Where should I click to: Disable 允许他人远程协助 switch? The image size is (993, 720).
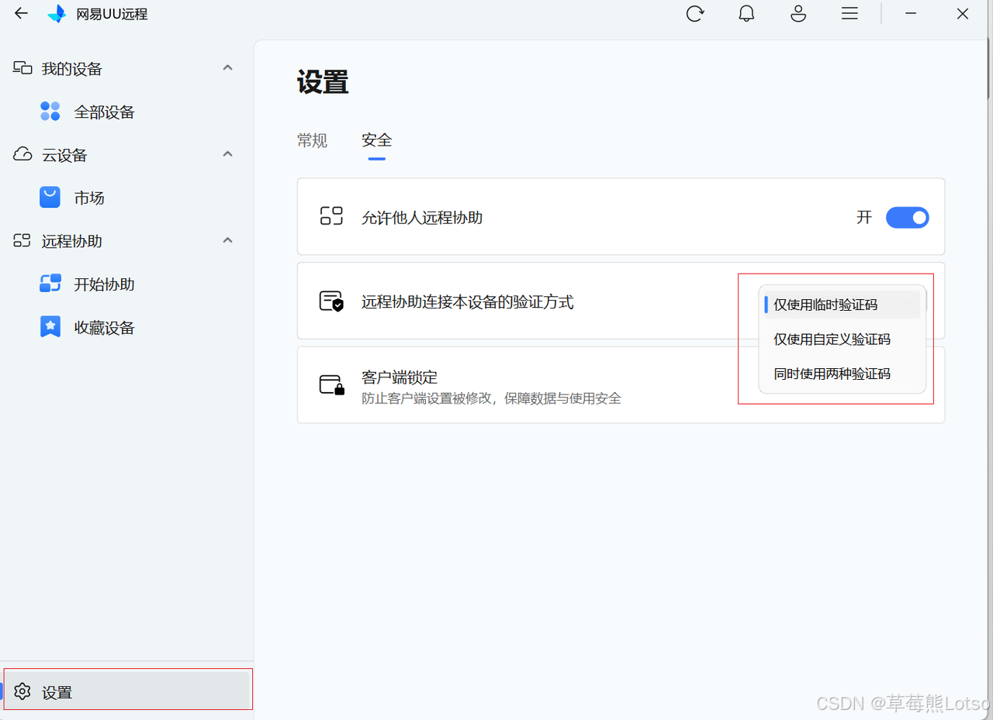[907, 218]
